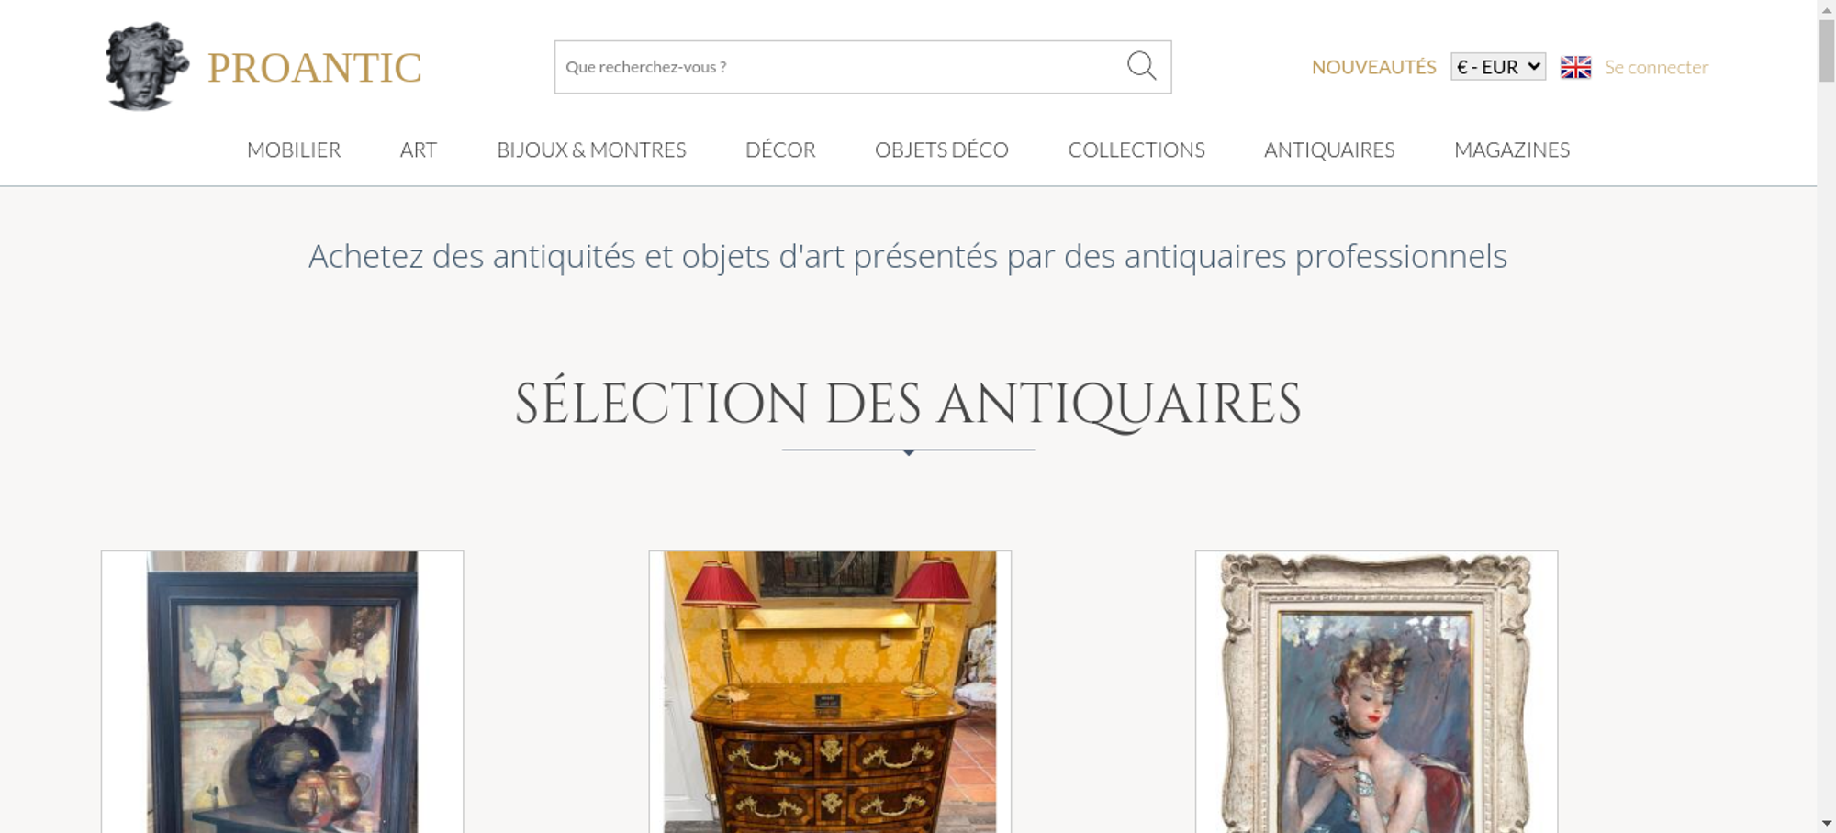
Task: Focus the 'Que recherchez-vous ?' search field
Action: pos(839,67)
